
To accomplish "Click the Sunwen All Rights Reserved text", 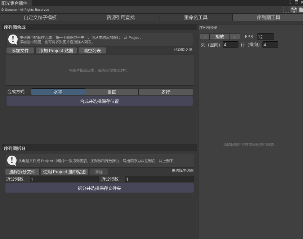I will 25,10.
